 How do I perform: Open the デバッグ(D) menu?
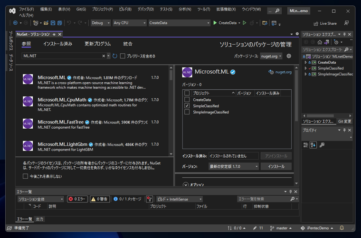point(145,9)
